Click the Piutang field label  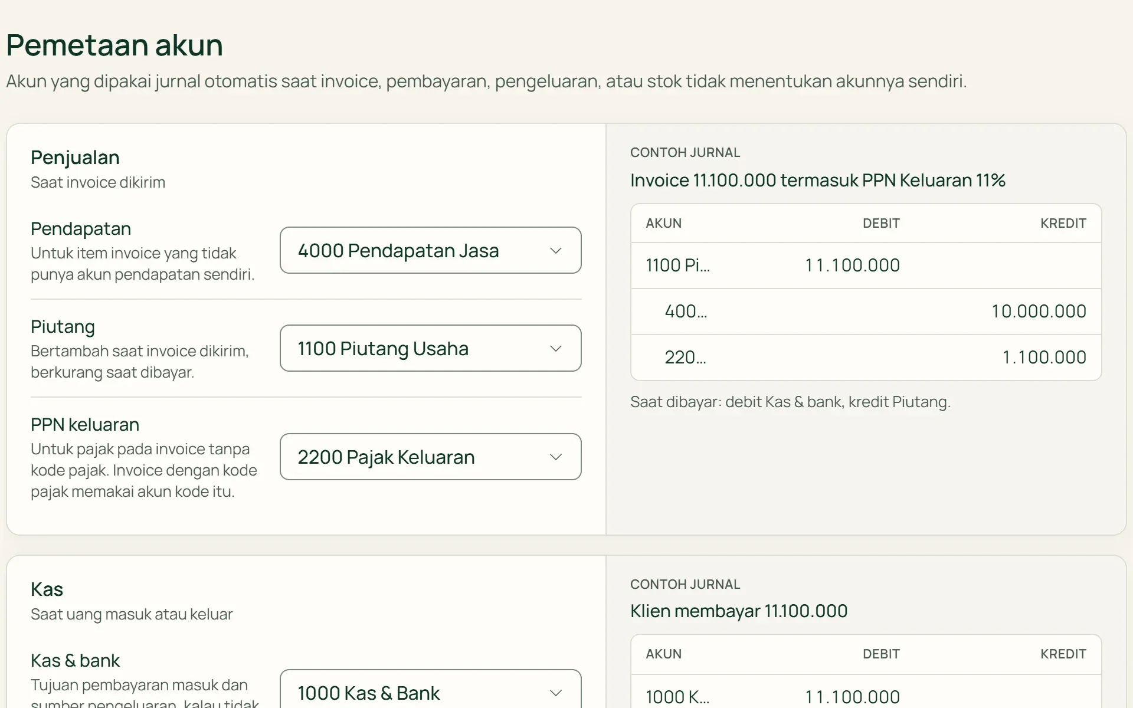(63, 327)
